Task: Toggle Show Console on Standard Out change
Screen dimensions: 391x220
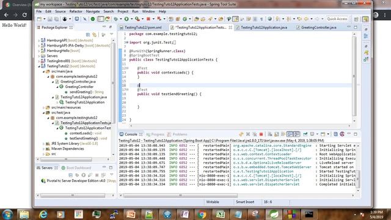Action: (x=290, y=134)
